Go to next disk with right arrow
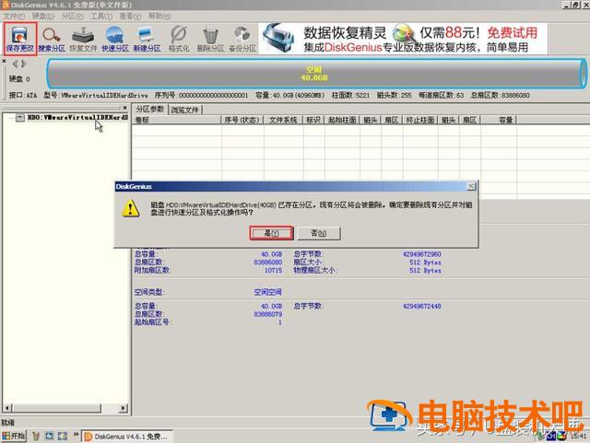This screenshot has height=443, width=590. click(x=24, y=64)
